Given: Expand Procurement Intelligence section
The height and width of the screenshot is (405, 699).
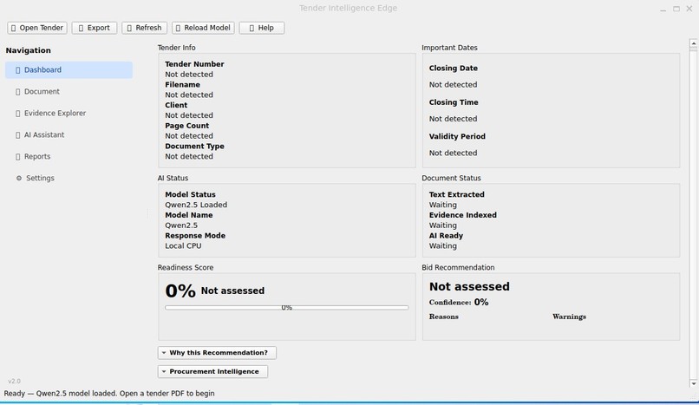Looking at the screenshot, I should (212, 371).
